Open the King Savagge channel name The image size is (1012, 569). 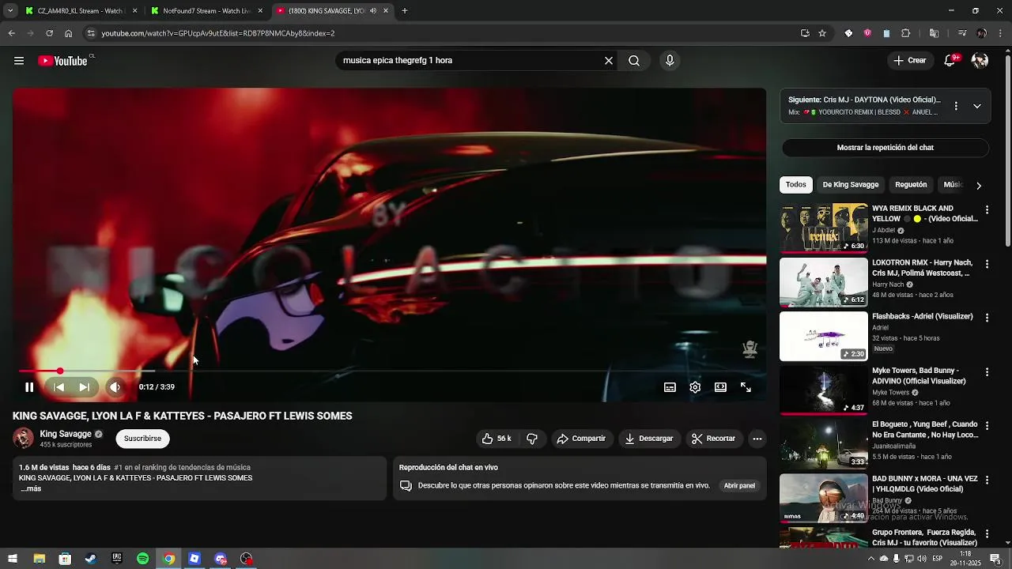(x=66, y=434)
